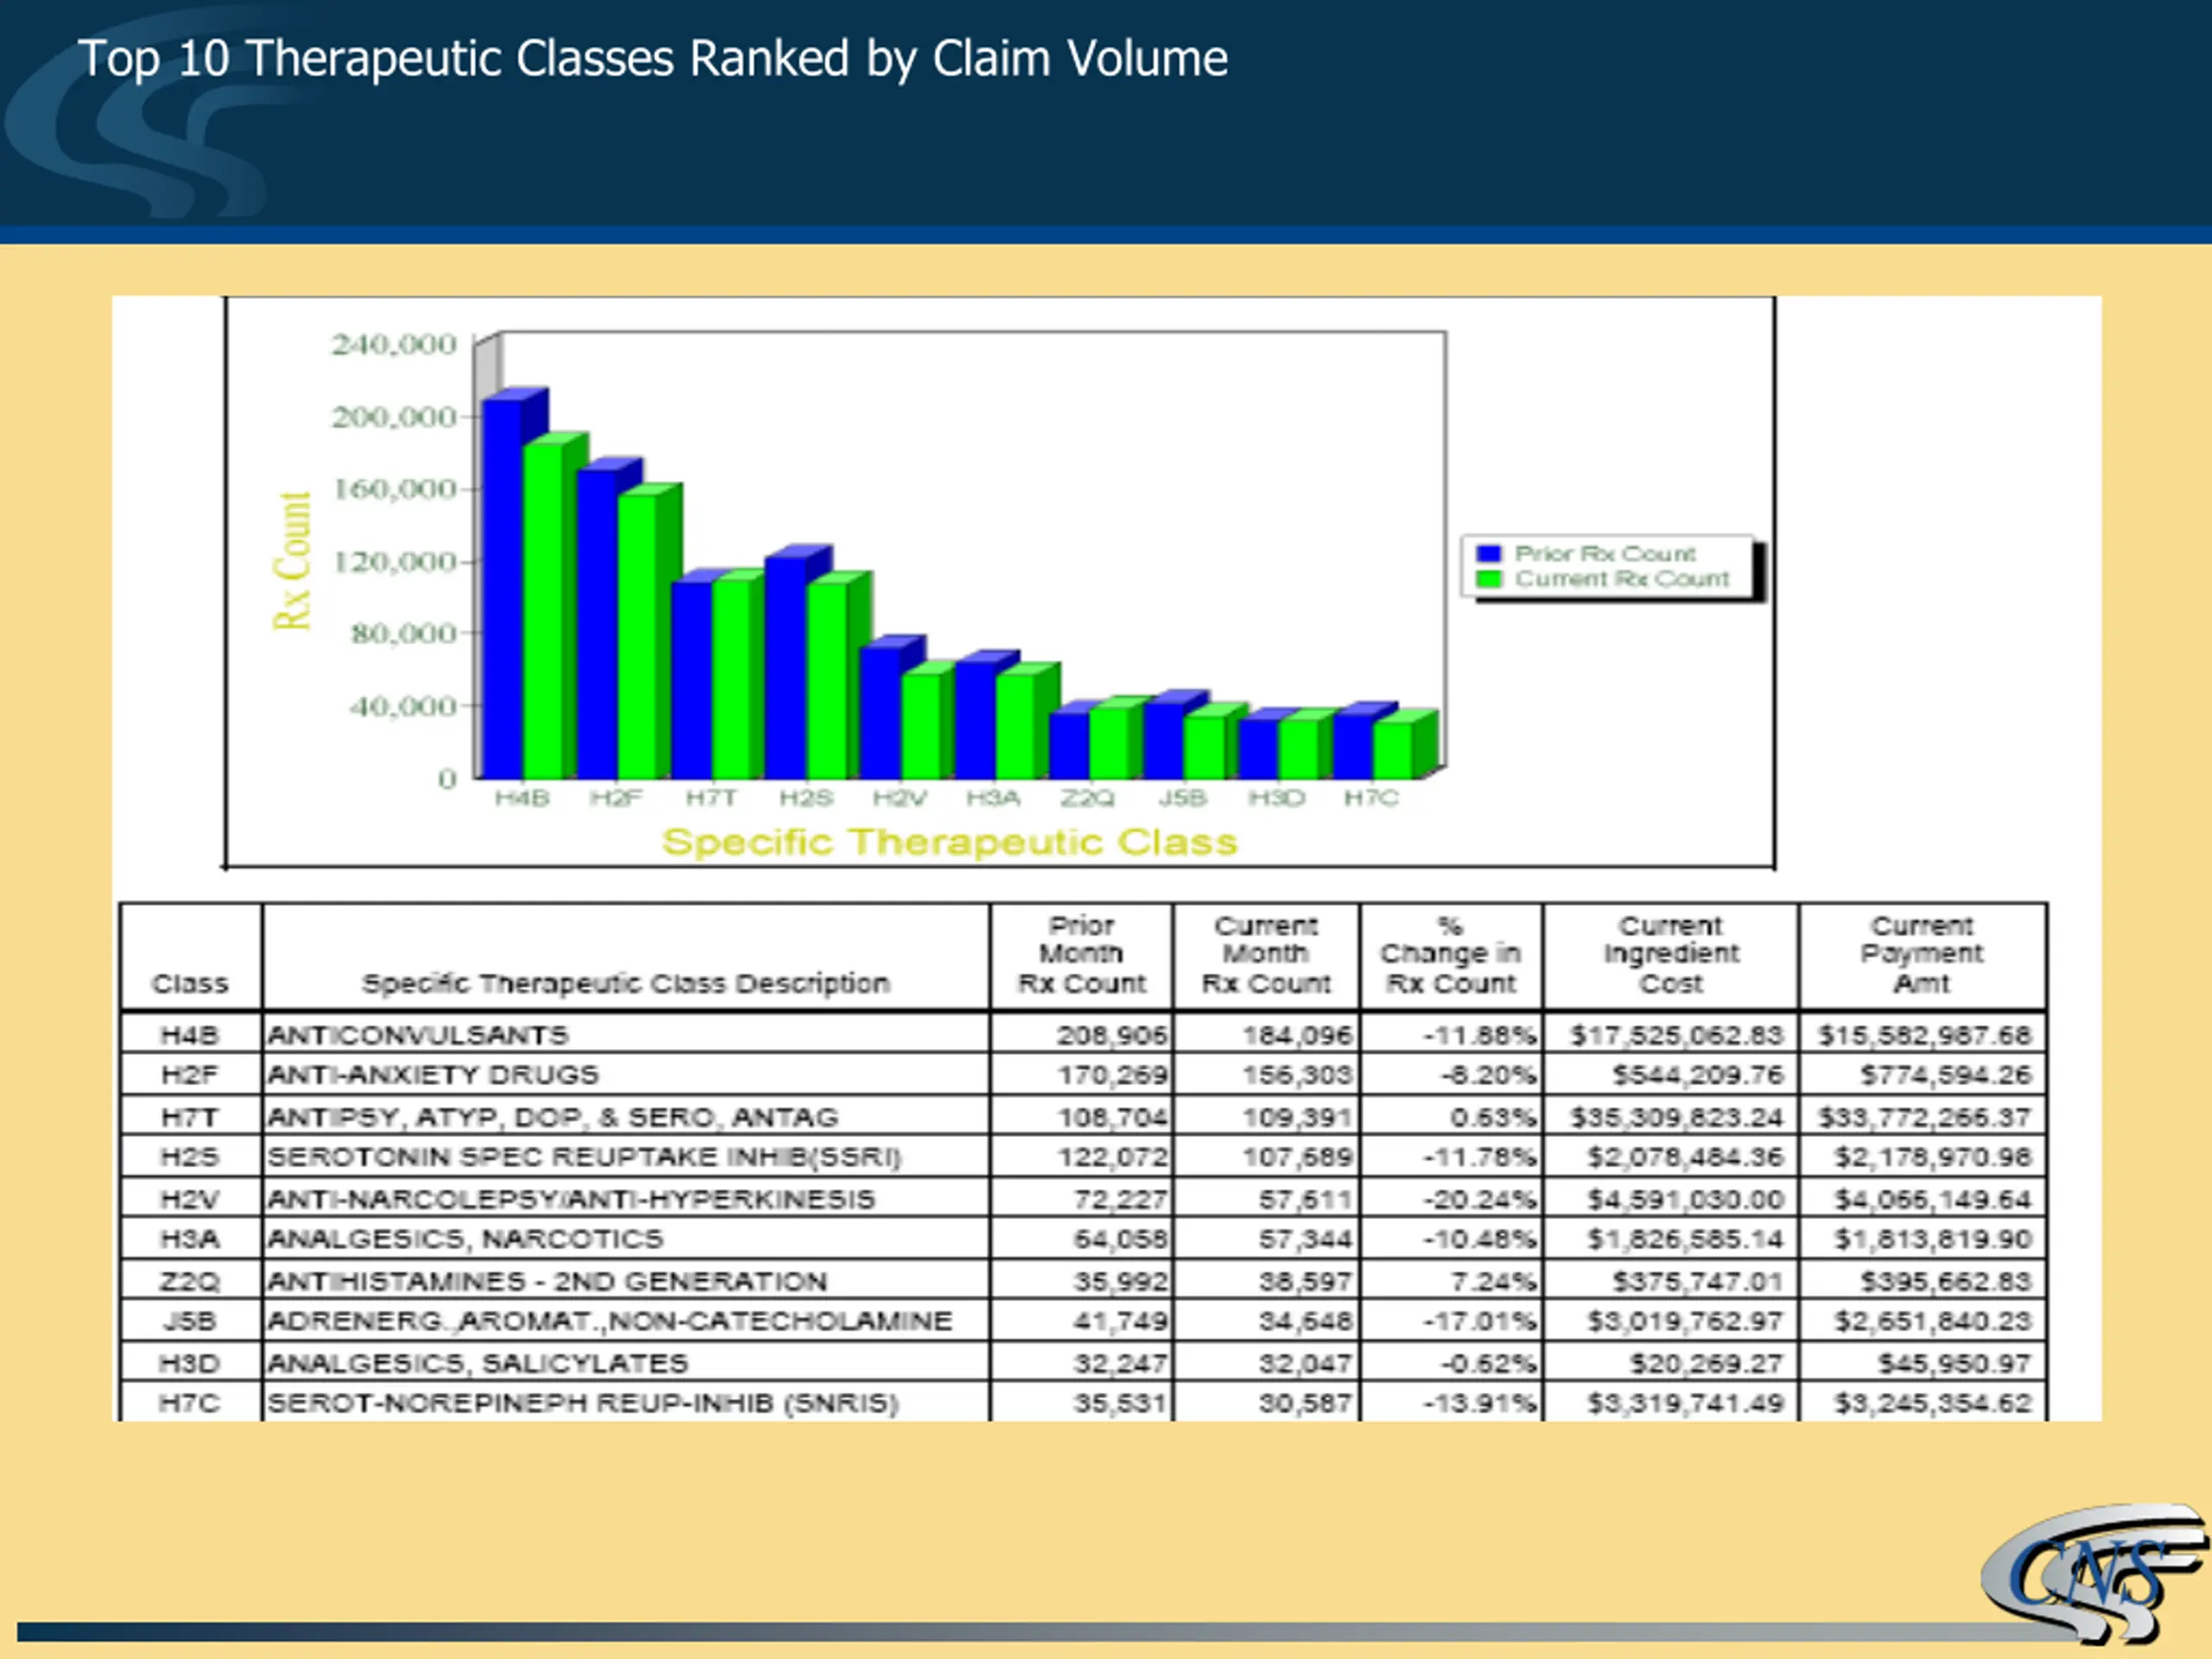Click percent change value -20.24%
Viewport: 2212px width, 1659px height.
click(1480, 1199)
